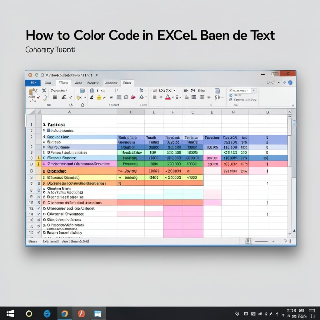Open the font color dropdown arrow
Viewport: 320px width, 320px height.
[173, 97]
